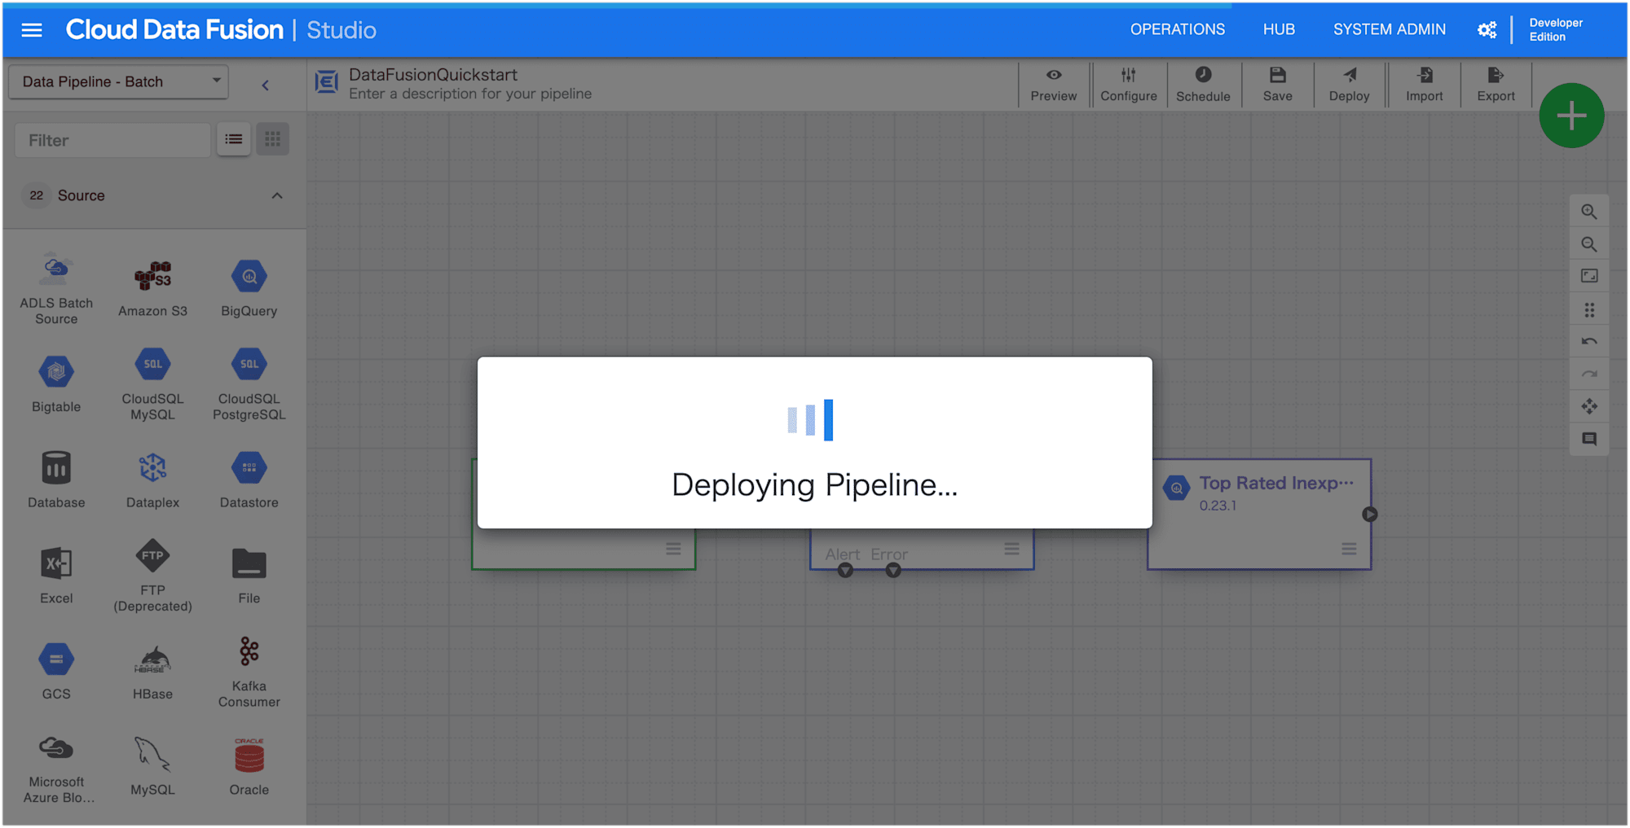
Task: Select the GCS source plugin
Action: [56, 672]
